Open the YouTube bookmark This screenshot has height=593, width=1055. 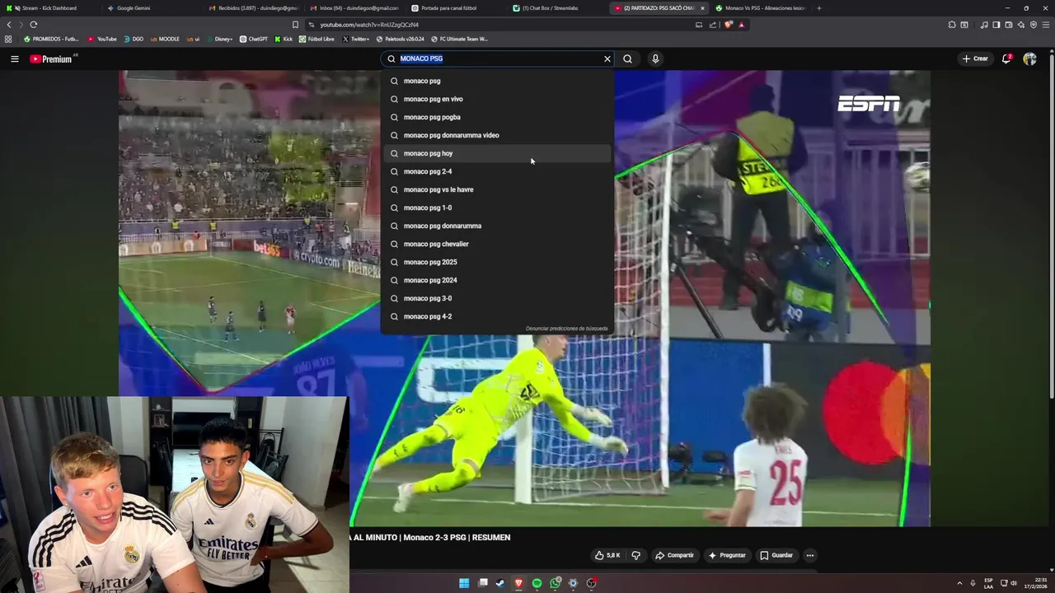pos(102,39)
